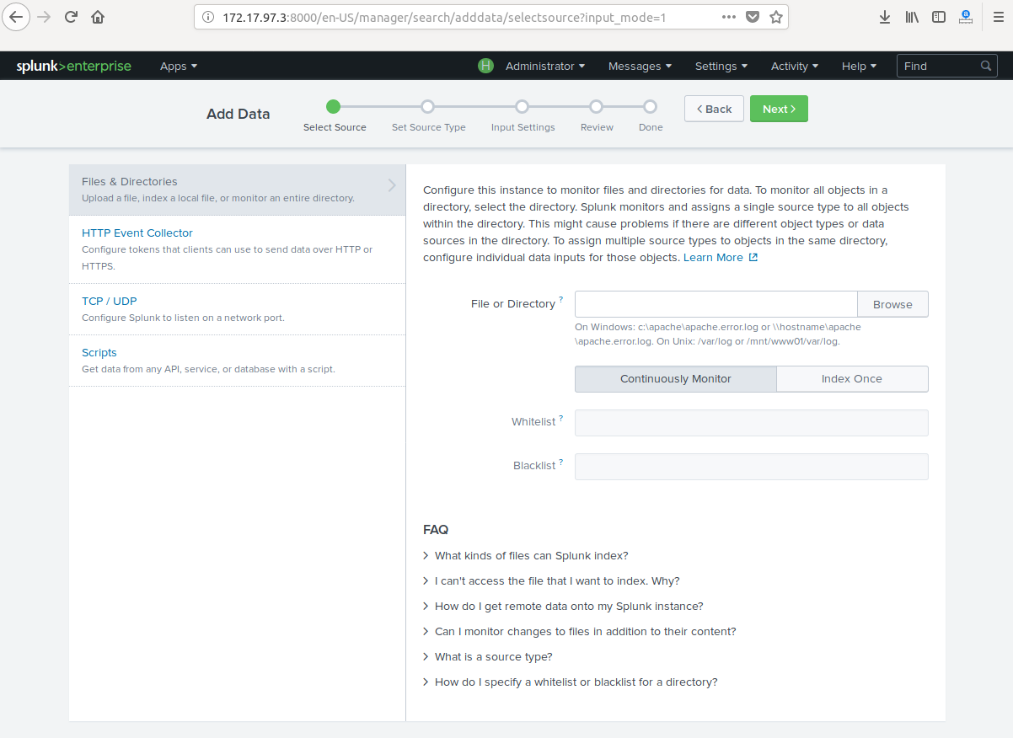1013x738 pixels.
Task: Select HTTP Event Collector source
Action: [x=137, y=233]
